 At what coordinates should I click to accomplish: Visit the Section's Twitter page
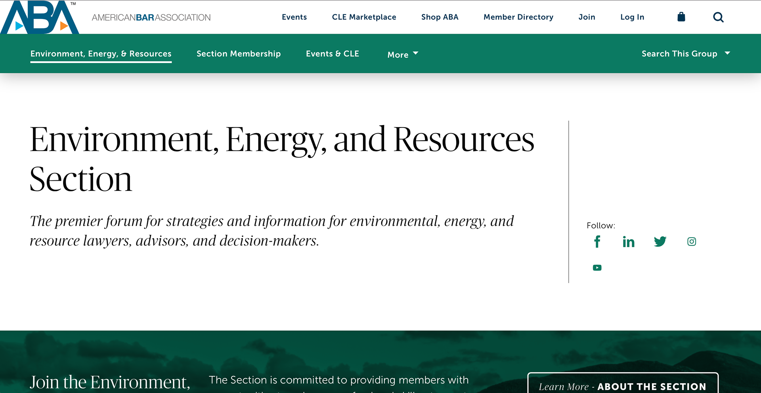pos(660,242)
